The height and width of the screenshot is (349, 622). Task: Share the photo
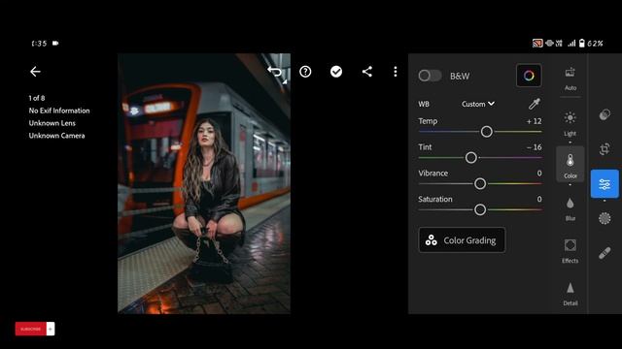coord(367,72)
